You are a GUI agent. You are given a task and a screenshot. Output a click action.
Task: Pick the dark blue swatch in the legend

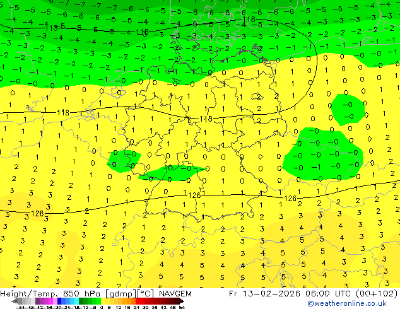(59, 301)
